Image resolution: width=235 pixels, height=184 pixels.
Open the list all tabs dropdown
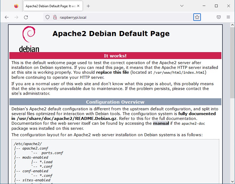coord(182,6)
